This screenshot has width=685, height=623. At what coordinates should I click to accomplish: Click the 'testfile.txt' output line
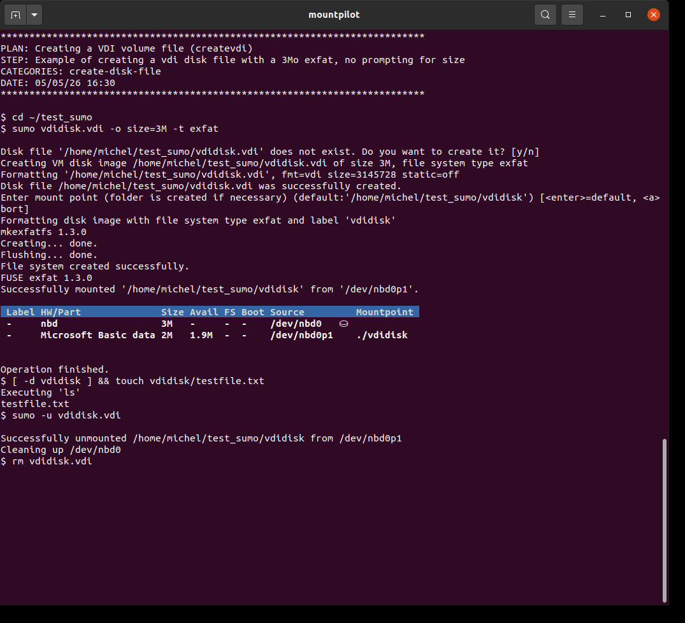click(x=35, y=404)
